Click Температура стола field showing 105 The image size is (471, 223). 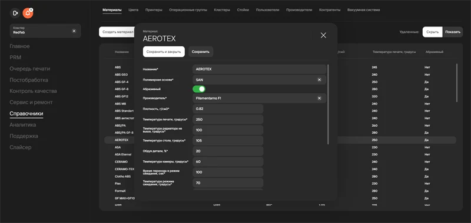coord(228,141)
